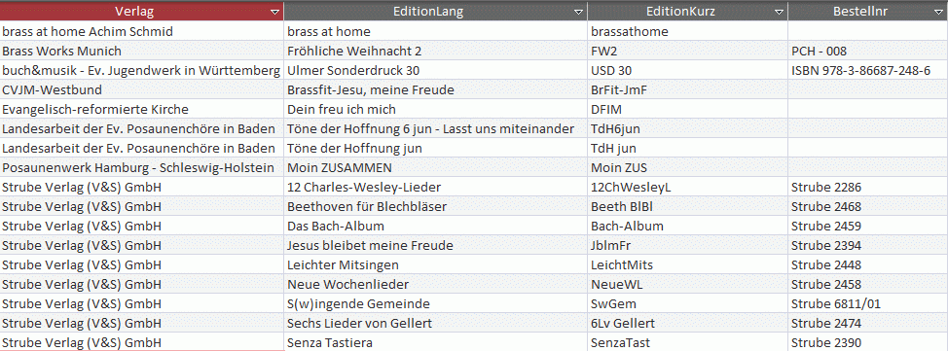Image resolution: width=948 pixels, height=351 pixels.
Task: Select the 'Senza Tastiera' edition cell
Action: 436,342
